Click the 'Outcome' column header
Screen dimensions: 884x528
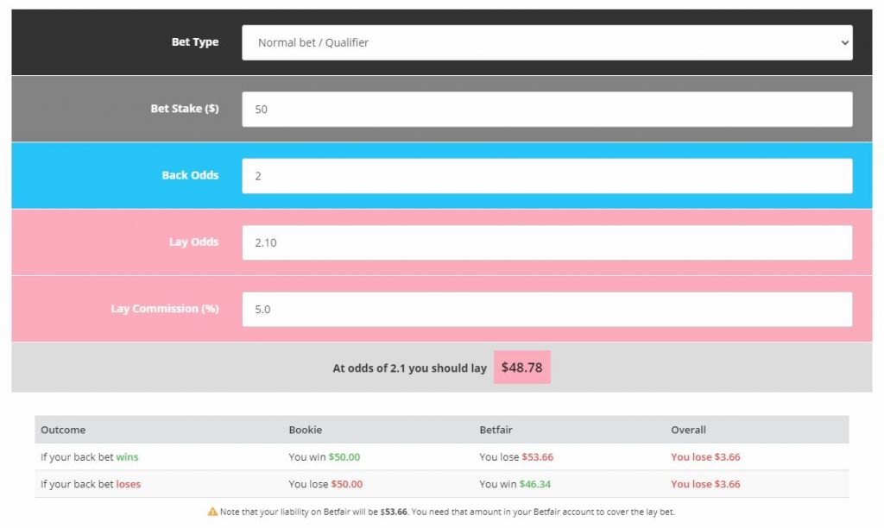pos(63,430)
